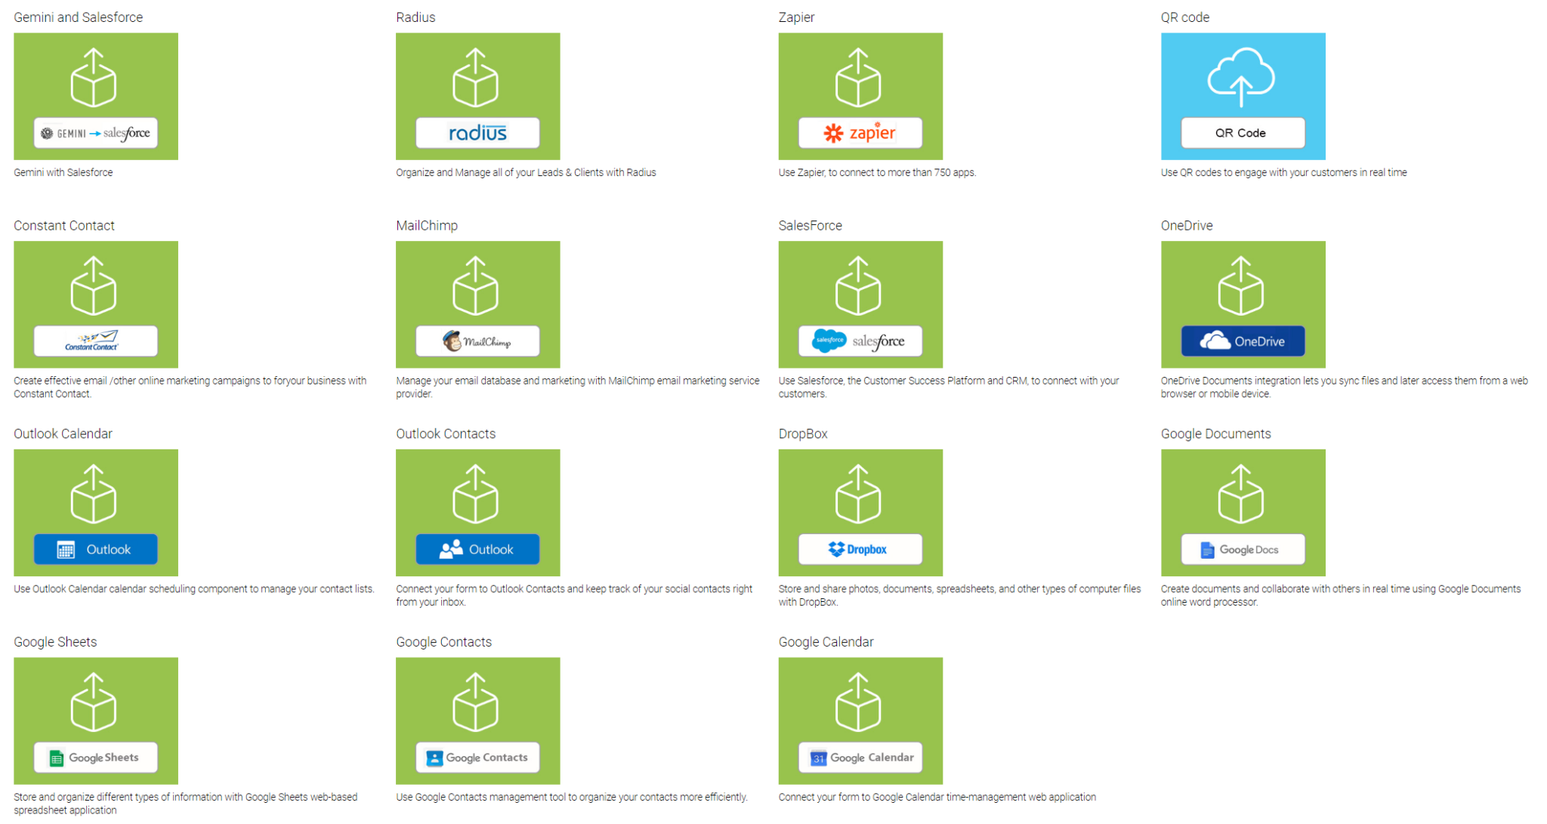
Task: Open the Constant Contact integration tile
Action: [x=96, y=304]
